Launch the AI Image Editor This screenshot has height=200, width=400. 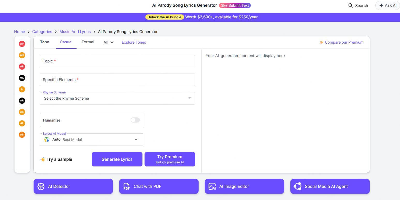tap(244, 186)
